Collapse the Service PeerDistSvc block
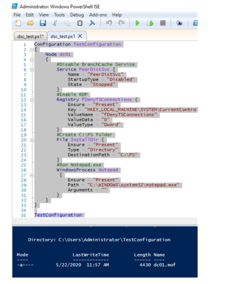The width and height of the screenshot is (239, 284). (x=32, y=70)
